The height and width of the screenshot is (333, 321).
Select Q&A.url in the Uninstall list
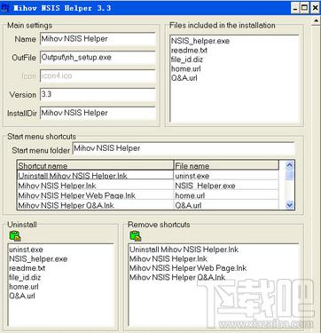click(x=22, y=296)
